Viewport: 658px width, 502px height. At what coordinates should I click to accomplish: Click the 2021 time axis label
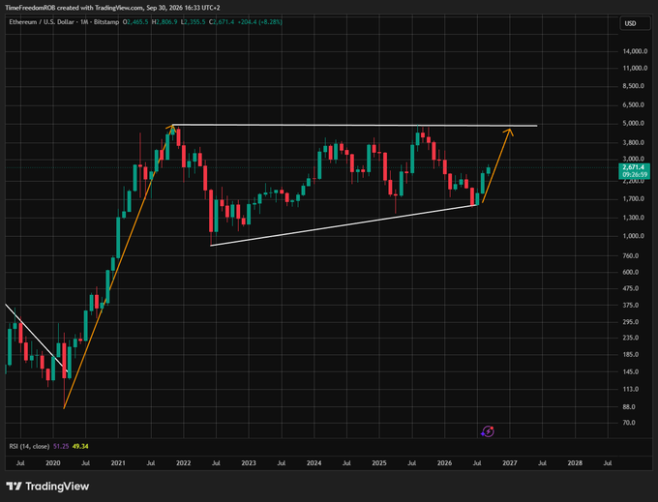[118, 463]
